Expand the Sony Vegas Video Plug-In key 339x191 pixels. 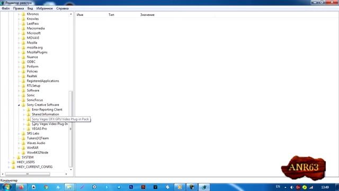[x=24, y=124]
